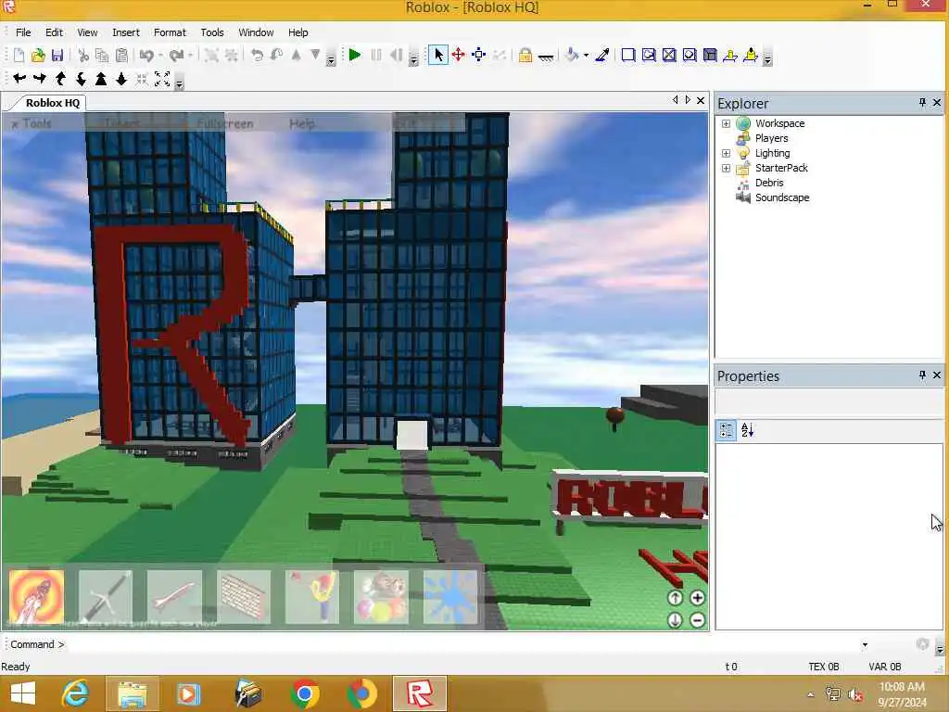The image size is (949, 712).
Task: Click the Pause button in the toolbar
Action: coord(376,55)
